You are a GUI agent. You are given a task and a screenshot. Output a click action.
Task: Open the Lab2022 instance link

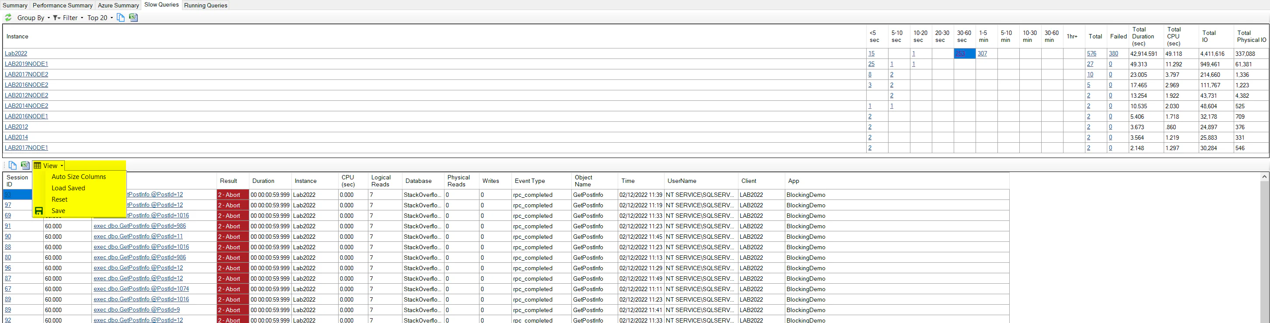(16, 54)
